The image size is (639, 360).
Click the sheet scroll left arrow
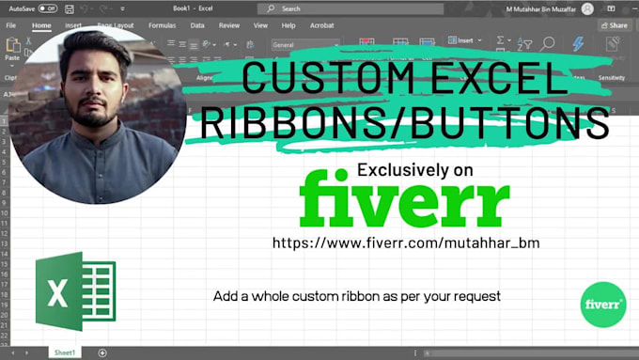pyautogui.click(x=12, y=353)
